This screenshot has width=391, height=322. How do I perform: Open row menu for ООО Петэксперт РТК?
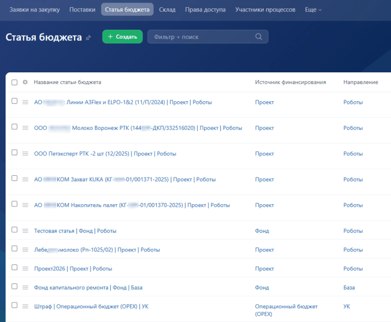click(25, 153)
